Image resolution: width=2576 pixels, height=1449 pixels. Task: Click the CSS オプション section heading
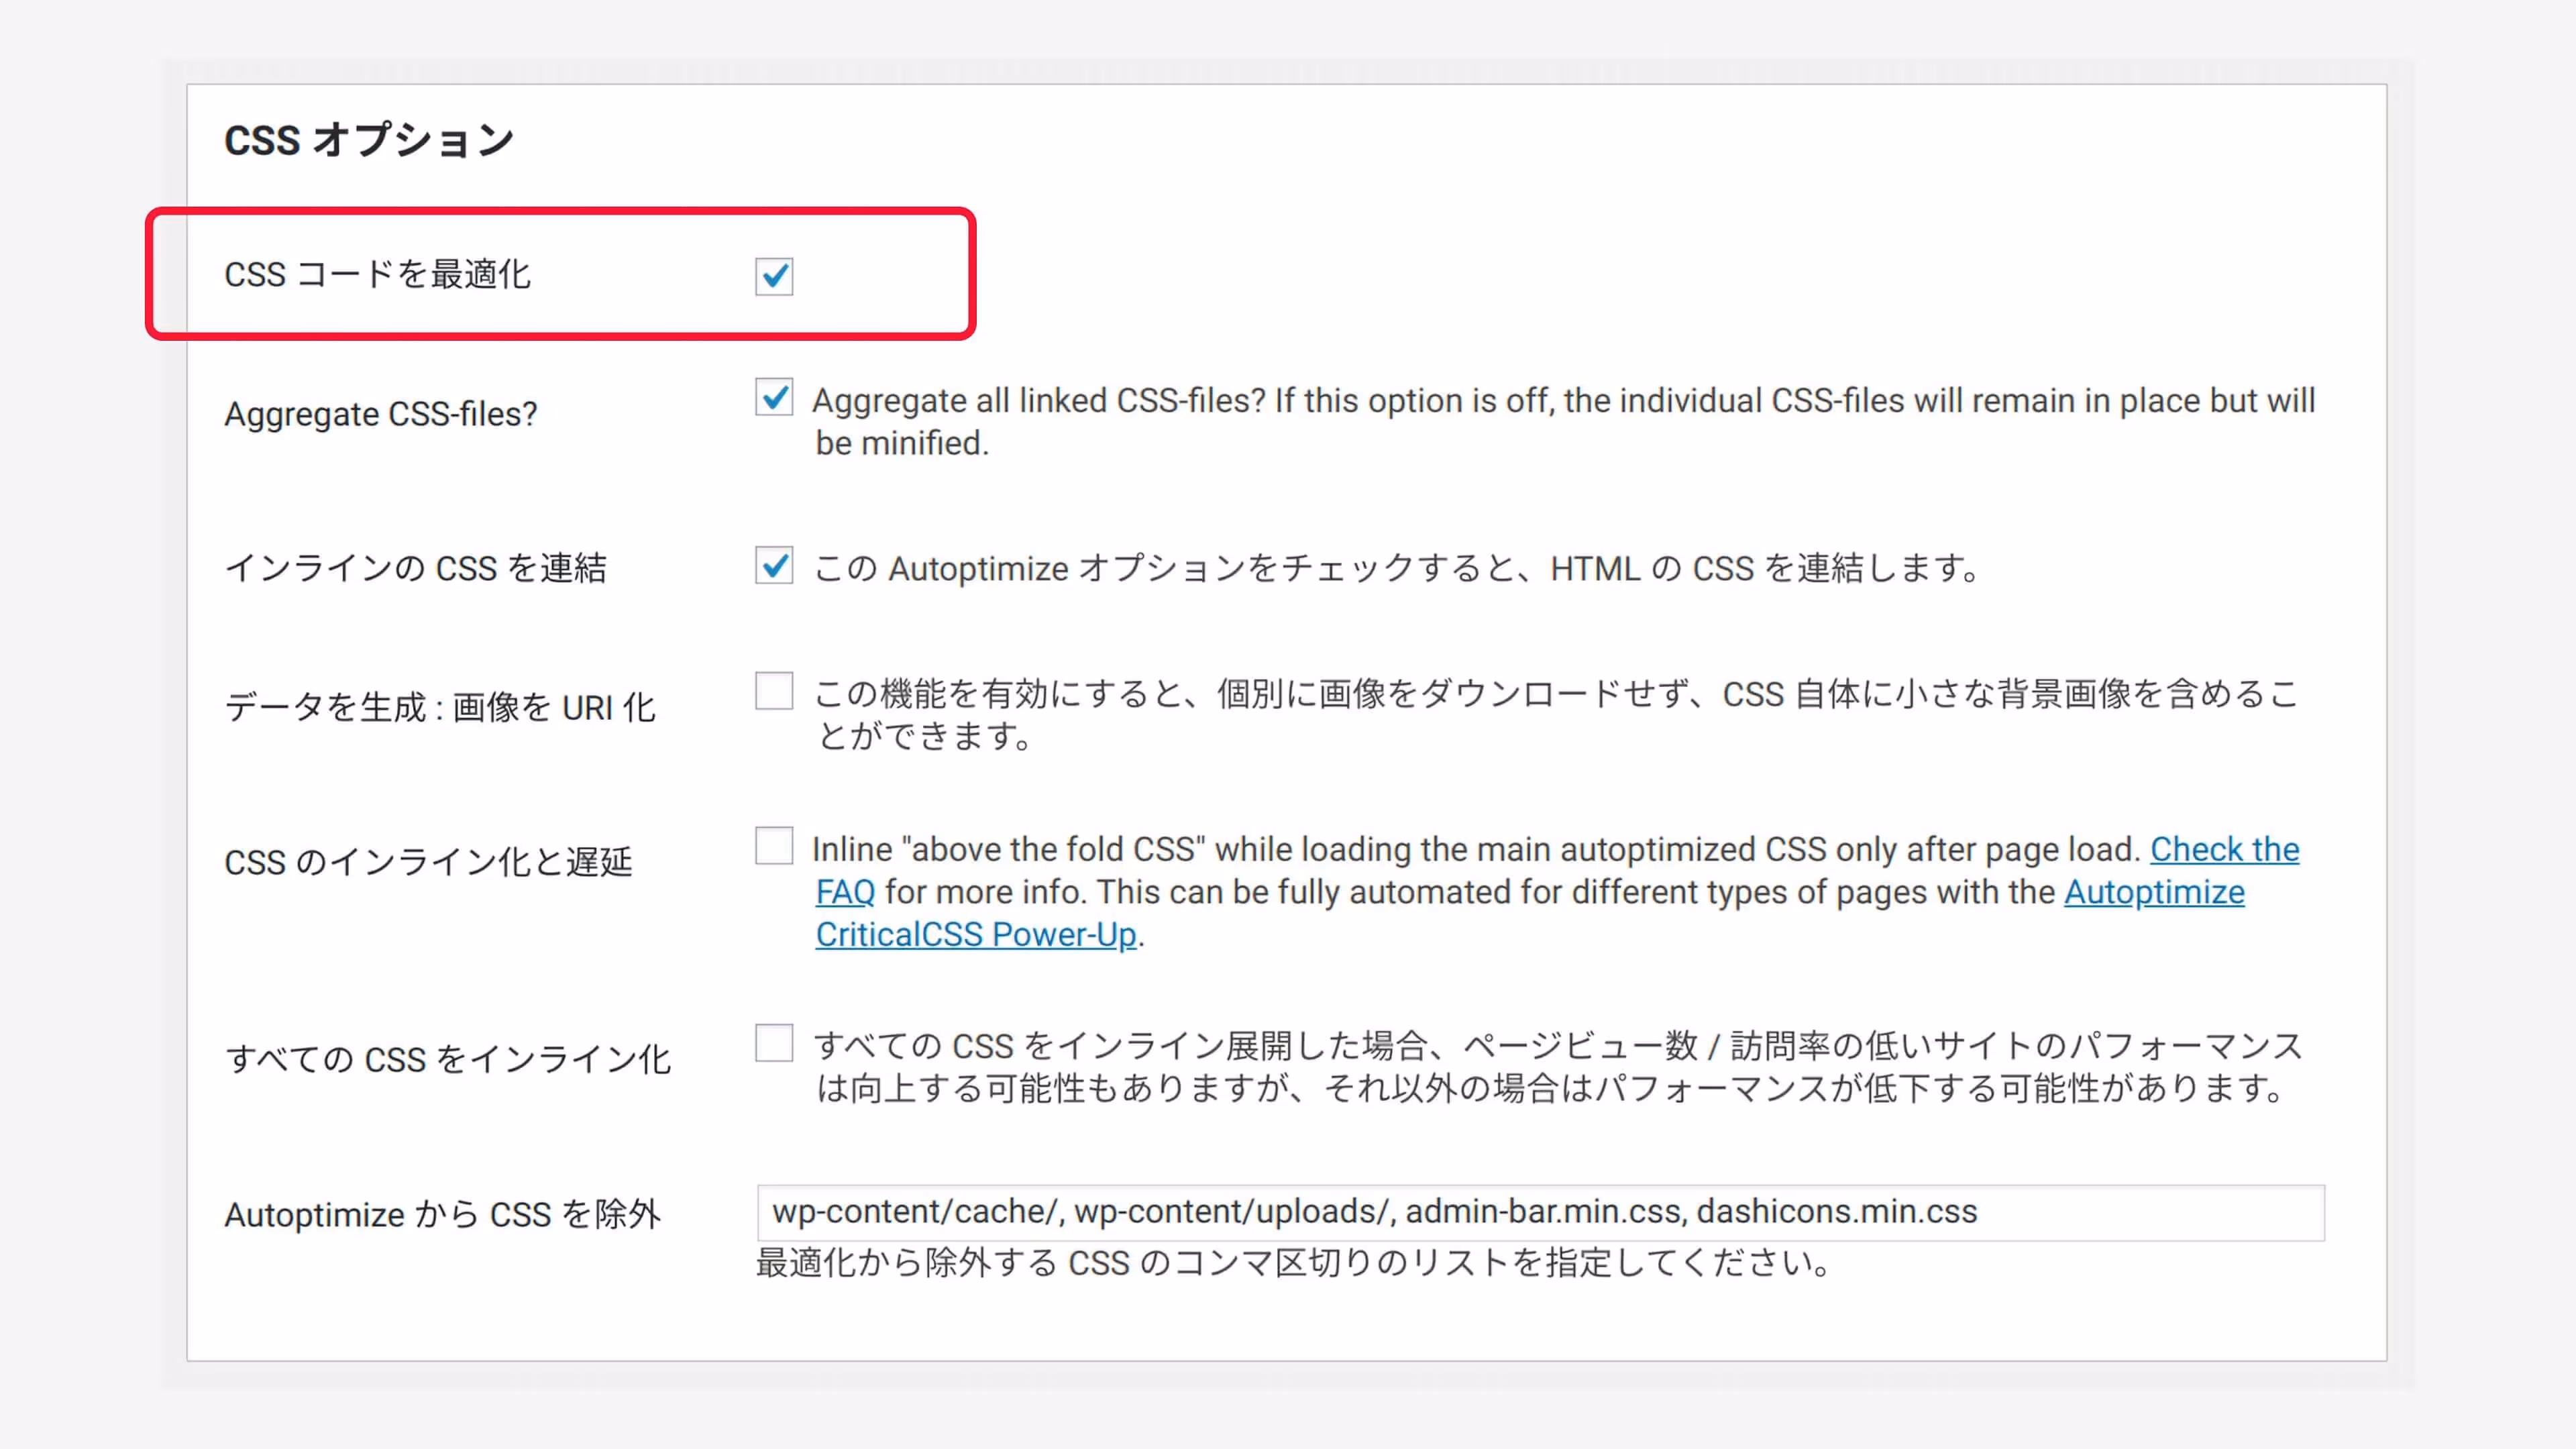[369, 140]
